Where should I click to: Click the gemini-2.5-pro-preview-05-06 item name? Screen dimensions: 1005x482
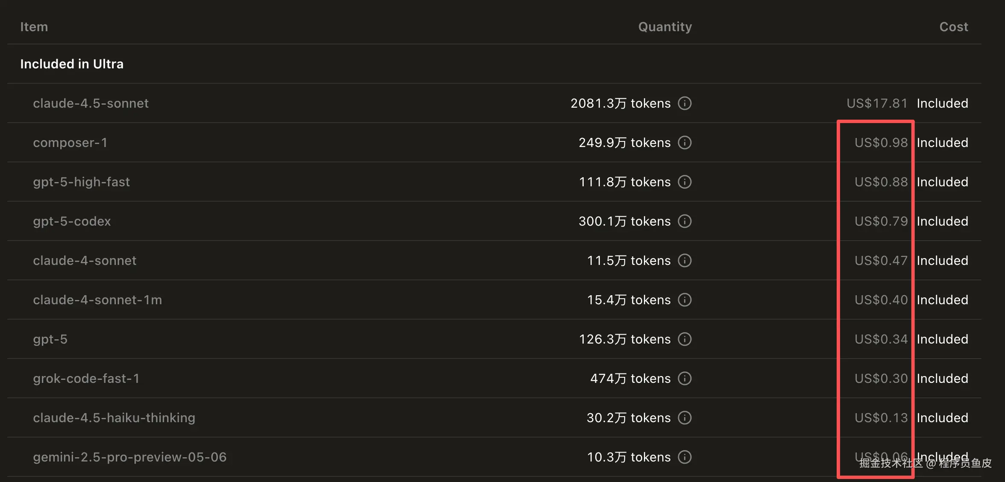[129, 457]
